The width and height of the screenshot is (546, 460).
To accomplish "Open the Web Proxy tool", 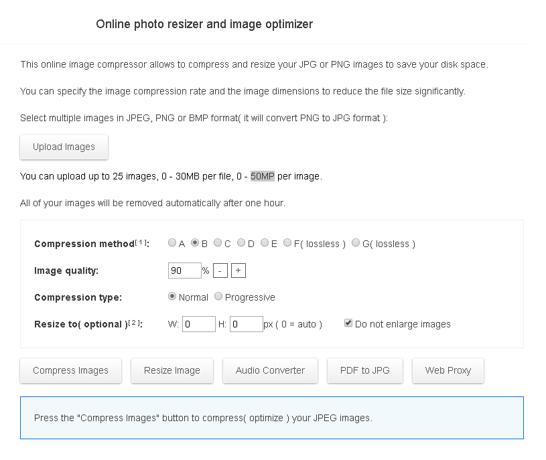I will 448,370.
